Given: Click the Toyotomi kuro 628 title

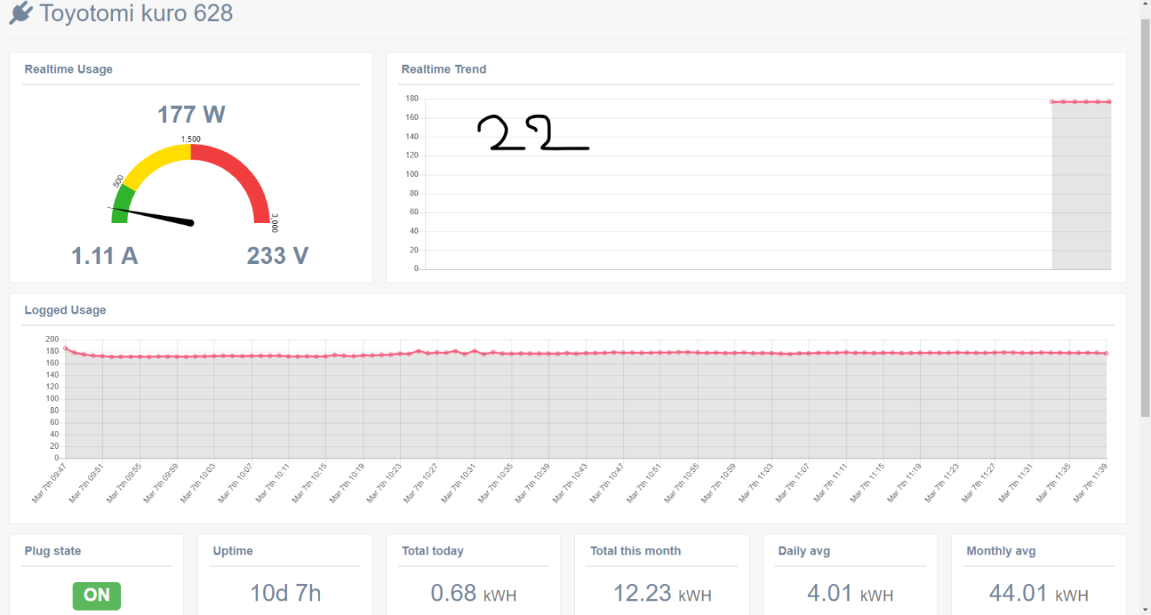Looking at the screenshot, I should (136, 13).
